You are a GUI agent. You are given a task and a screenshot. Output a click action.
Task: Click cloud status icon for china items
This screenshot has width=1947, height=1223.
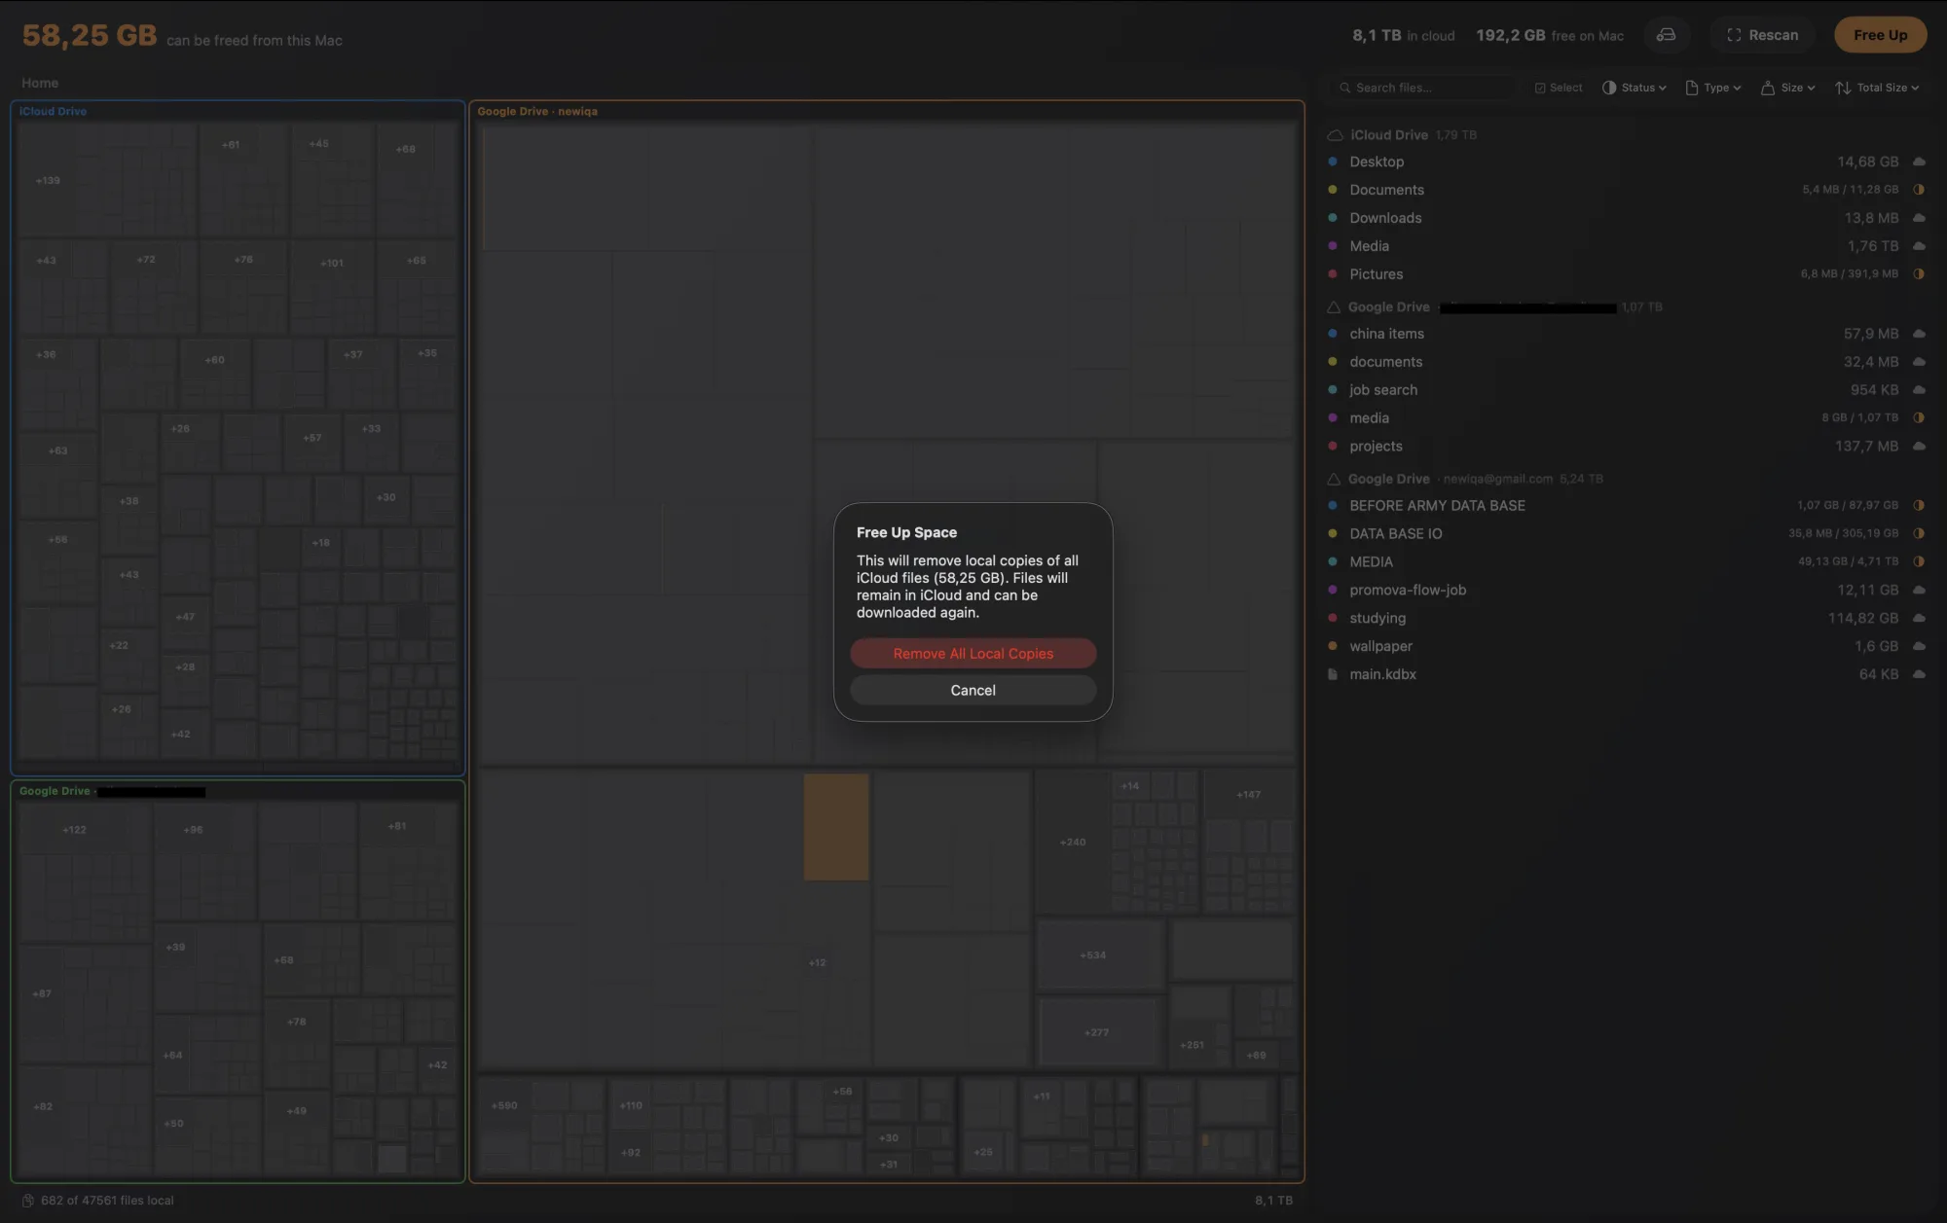pos(1919,334)
